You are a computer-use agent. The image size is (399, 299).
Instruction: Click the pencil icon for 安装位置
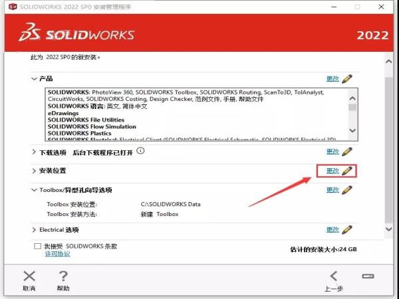pos(346,171)
